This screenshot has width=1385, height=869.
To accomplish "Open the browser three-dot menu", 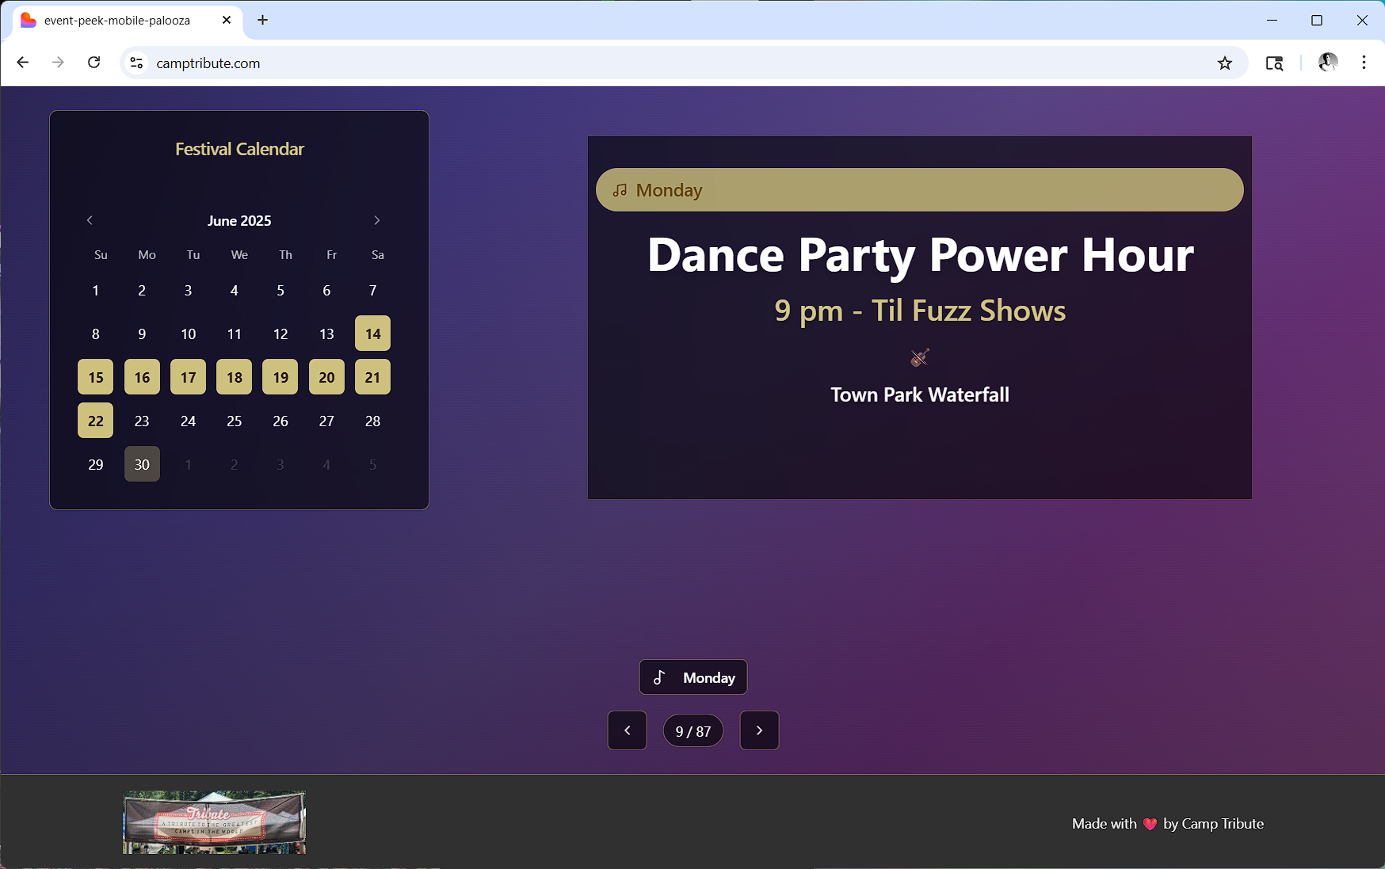I will point(1363,63).
